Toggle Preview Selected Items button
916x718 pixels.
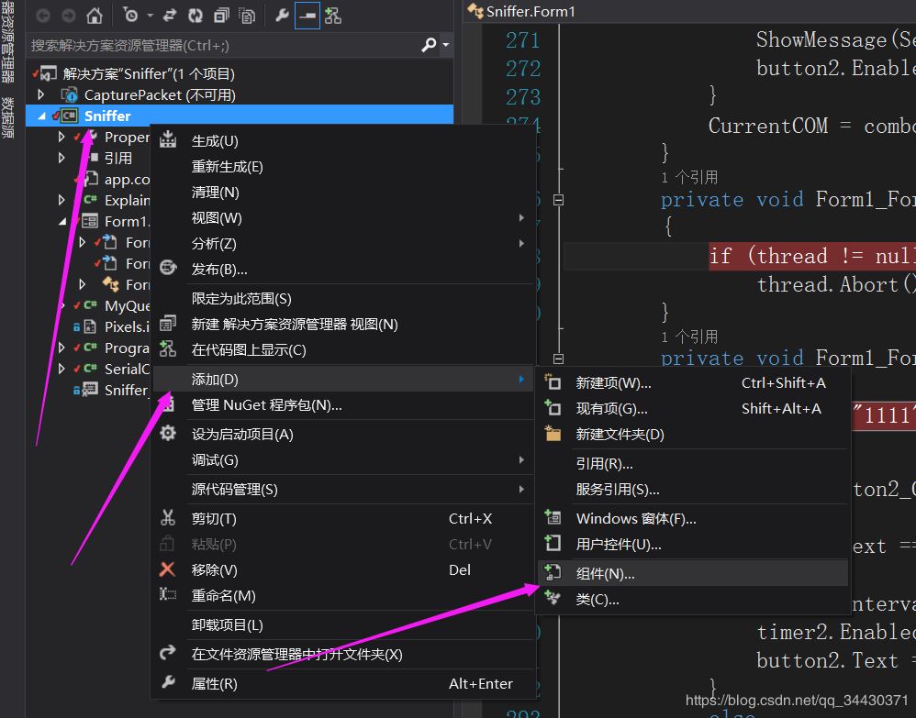pyautogui.click(x=307, y=16)
